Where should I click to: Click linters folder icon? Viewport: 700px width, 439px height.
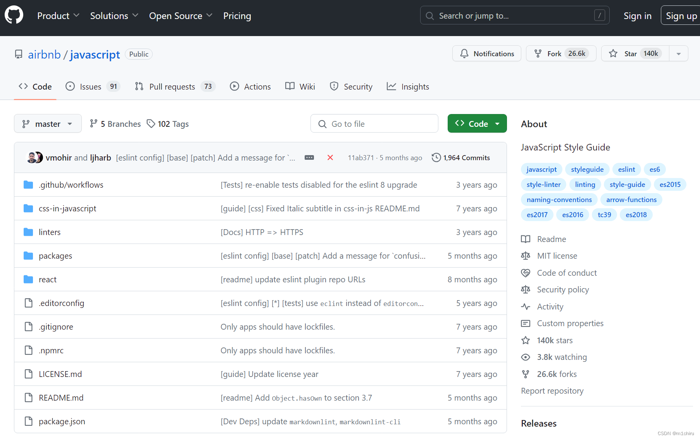(28, 232)
